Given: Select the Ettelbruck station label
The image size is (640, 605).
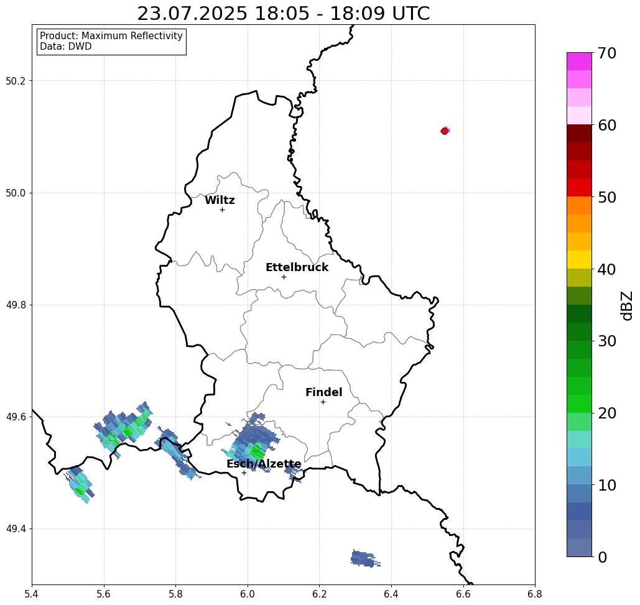Looking at the screenshot, I should click(x=297, y=267).
